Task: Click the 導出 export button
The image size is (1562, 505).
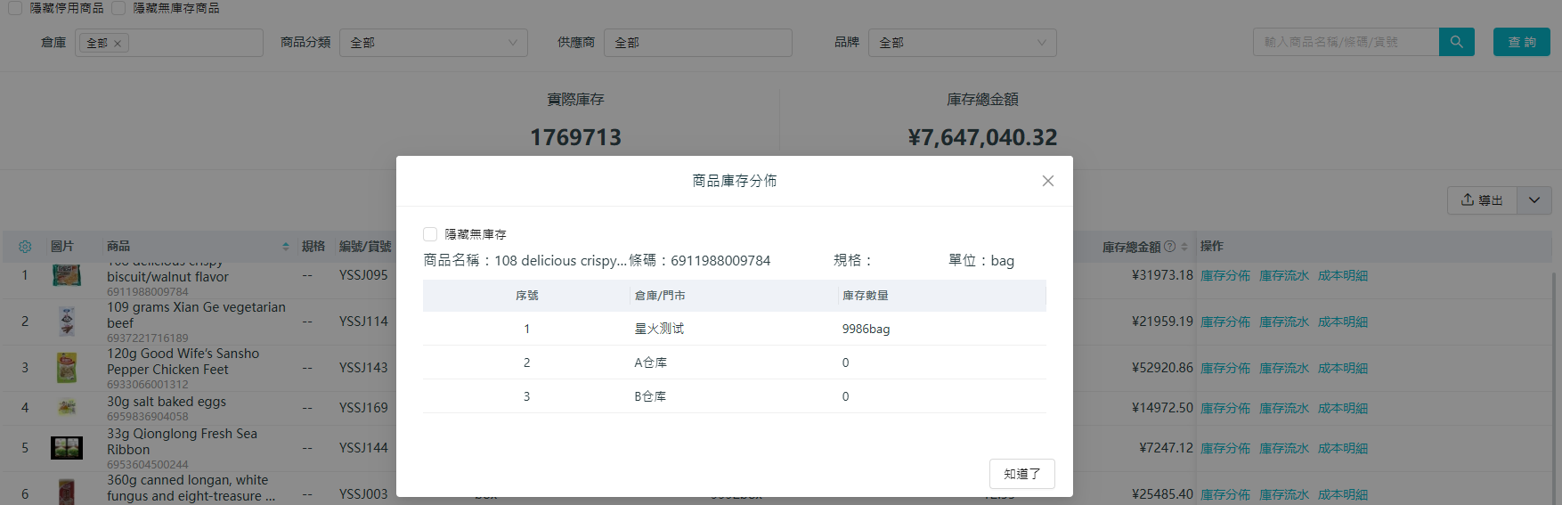Action: pos(1482,200)
